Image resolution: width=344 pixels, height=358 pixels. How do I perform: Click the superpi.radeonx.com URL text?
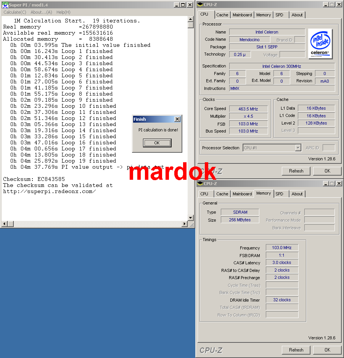tap(49, 192)
